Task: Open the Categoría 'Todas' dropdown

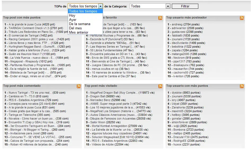Action: (x=150, y=6)
